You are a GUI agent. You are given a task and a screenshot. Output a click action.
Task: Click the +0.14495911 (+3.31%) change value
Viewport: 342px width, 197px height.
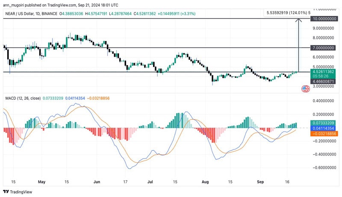click(177, 14)
